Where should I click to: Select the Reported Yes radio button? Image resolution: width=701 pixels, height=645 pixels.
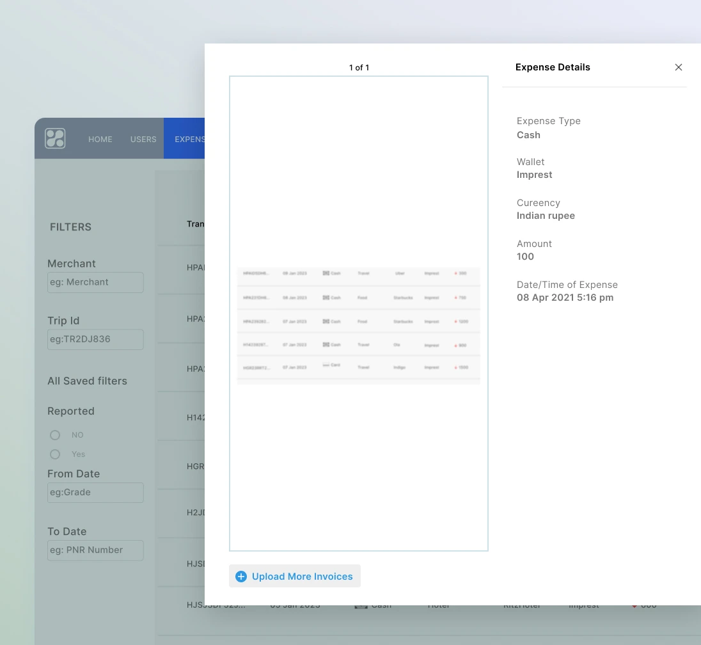[x=55, y=454]
